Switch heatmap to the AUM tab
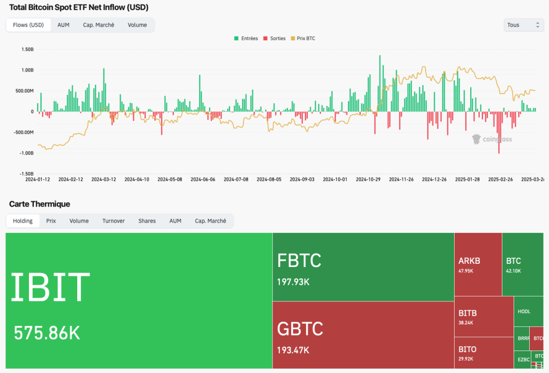This screenshot has width=549, height=373. click(175, 221)
